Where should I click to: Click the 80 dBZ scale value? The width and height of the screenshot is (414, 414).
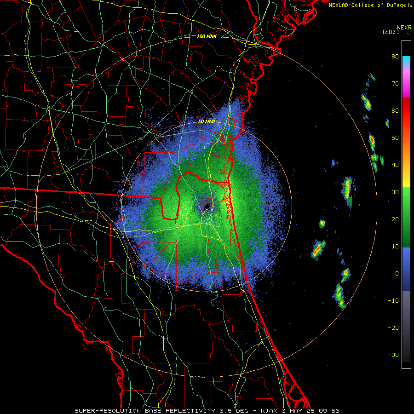click(395, 56)
